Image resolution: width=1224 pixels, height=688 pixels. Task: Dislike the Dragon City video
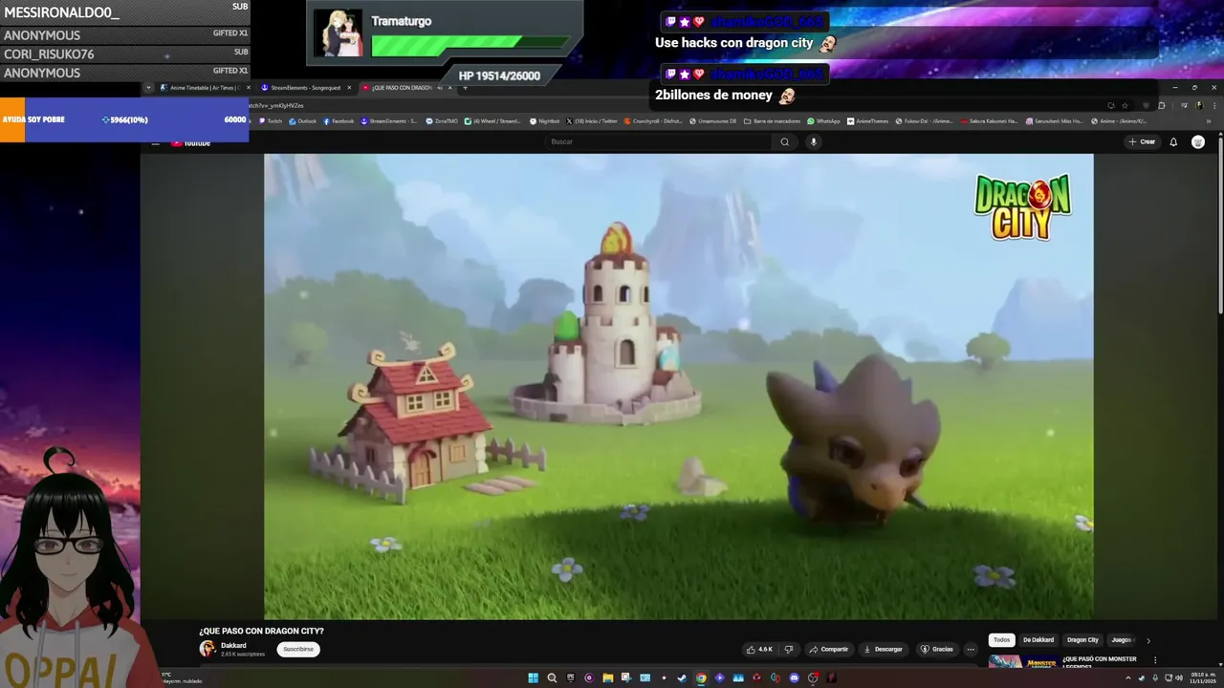coord(789,649)
